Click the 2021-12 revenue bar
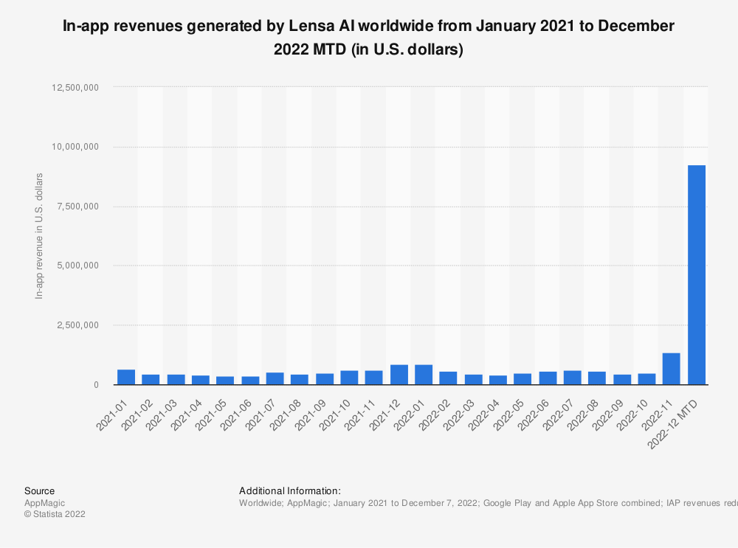738x548 pixels. pyautogui.click(x=399, y=375)
